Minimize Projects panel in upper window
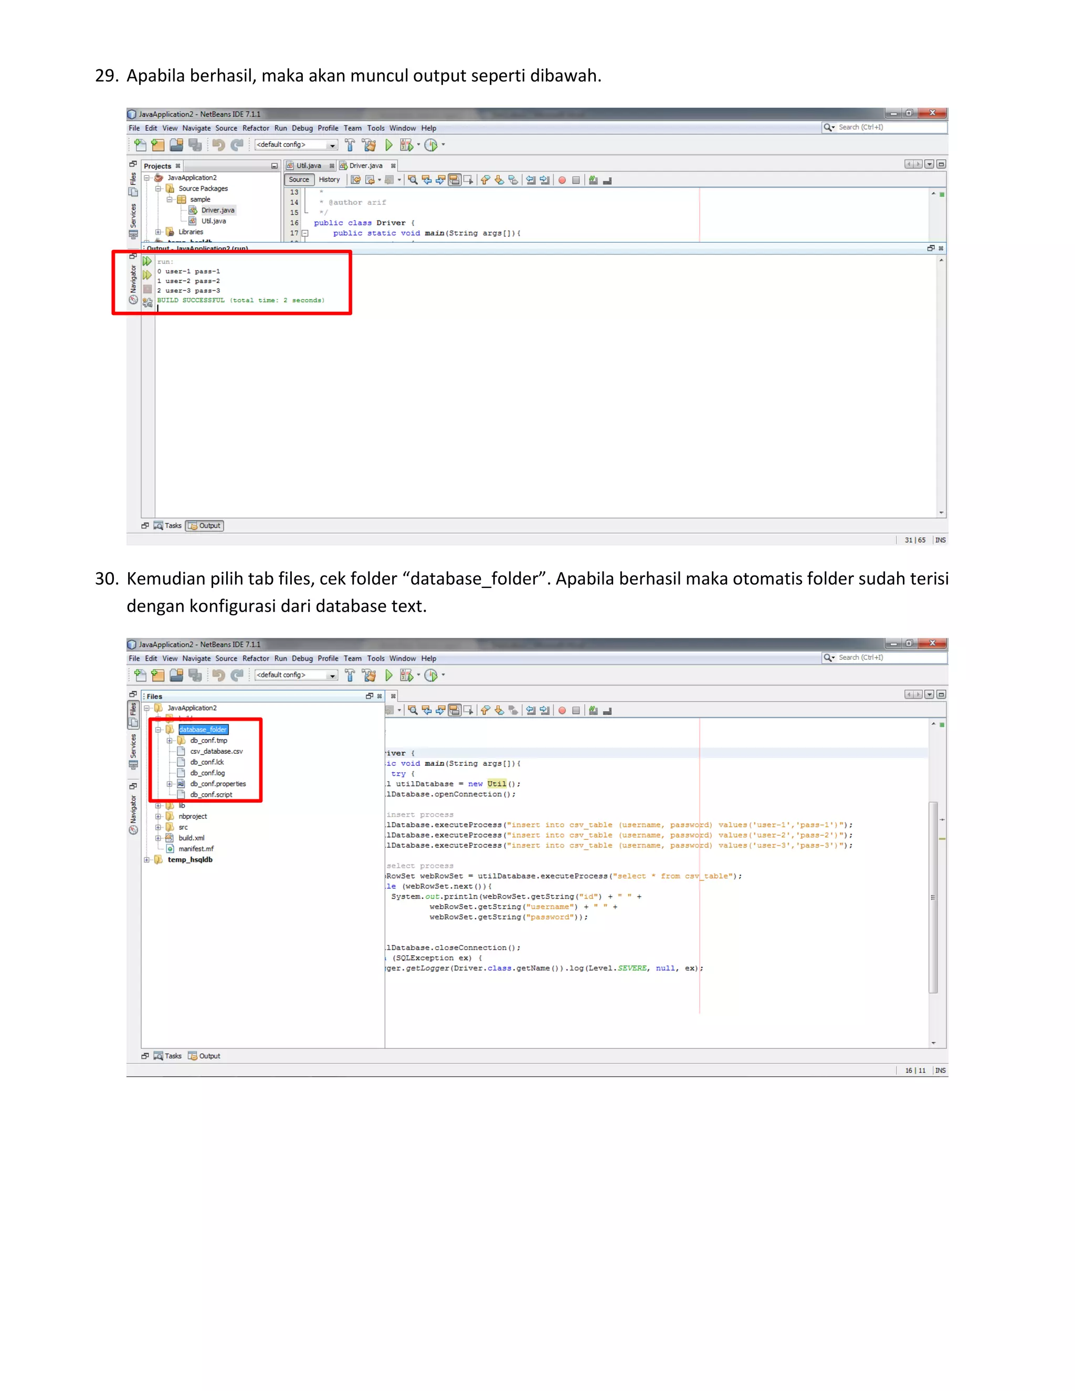 pyautogui.click(x=275, y=165)
